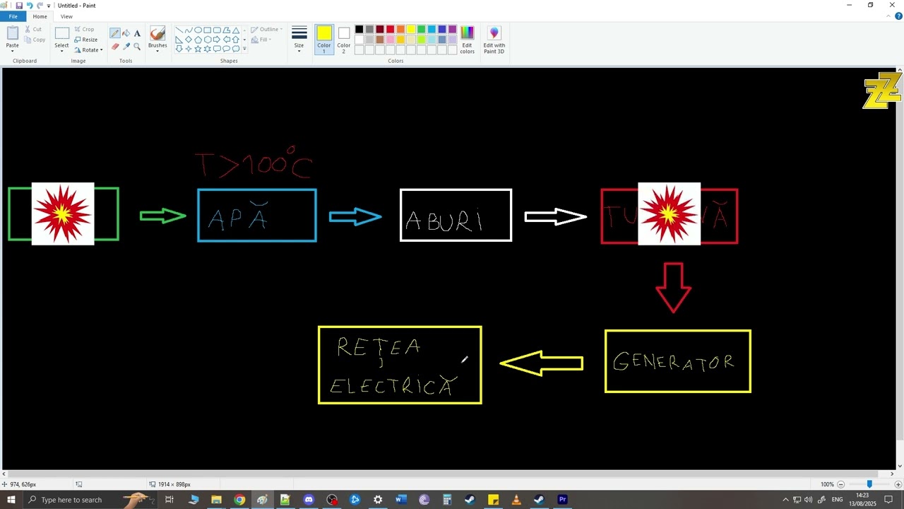Switch to the Home tab
Viewport: 904px width, 509px height.
click(40, 16)
